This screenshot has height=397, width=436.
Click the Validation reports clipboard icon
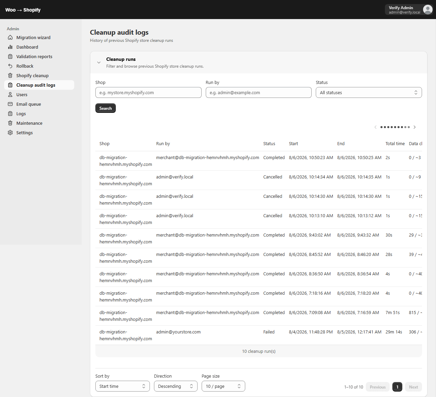pos(10,56)
